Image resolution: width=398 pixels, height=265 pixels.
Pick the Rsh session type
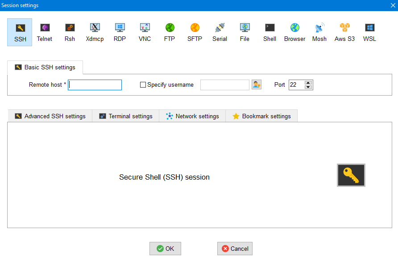[x=70, y=32]
